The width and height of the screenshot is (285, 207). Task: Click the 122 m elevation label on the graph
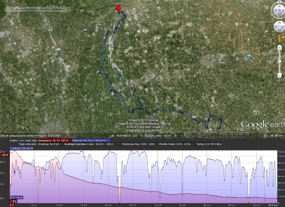[x=4, y=155]
